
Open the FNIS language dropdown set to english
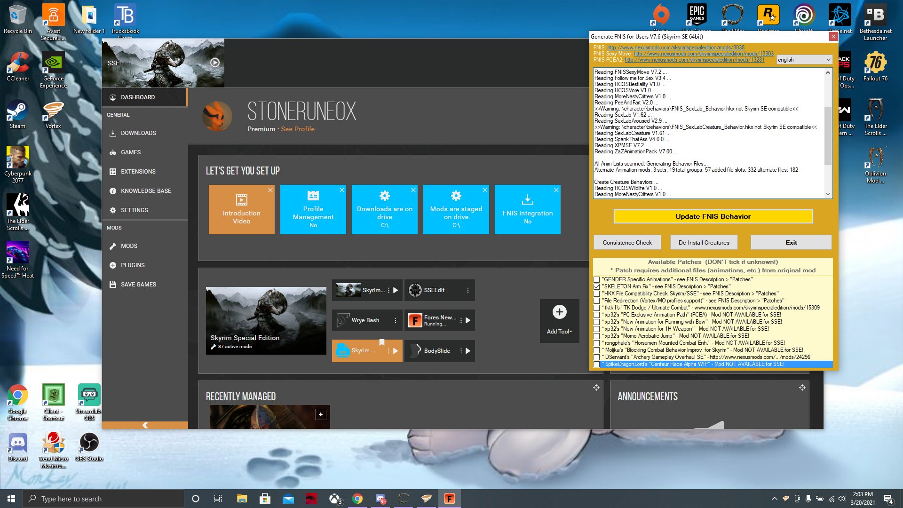coord(804,60)
